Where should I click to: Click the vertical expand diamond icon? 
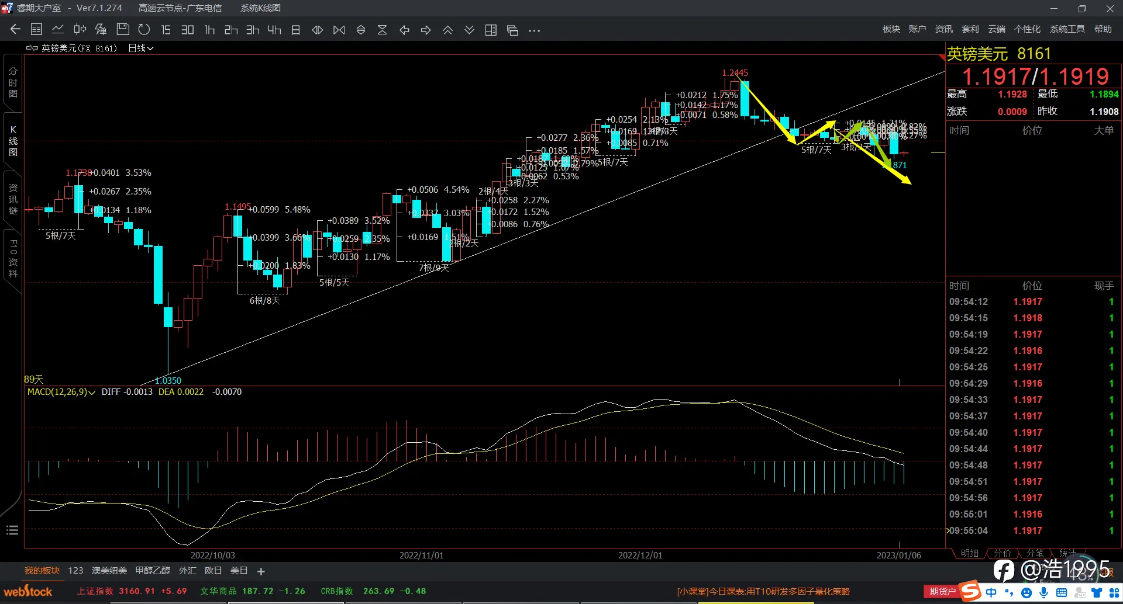coord(361,30)
